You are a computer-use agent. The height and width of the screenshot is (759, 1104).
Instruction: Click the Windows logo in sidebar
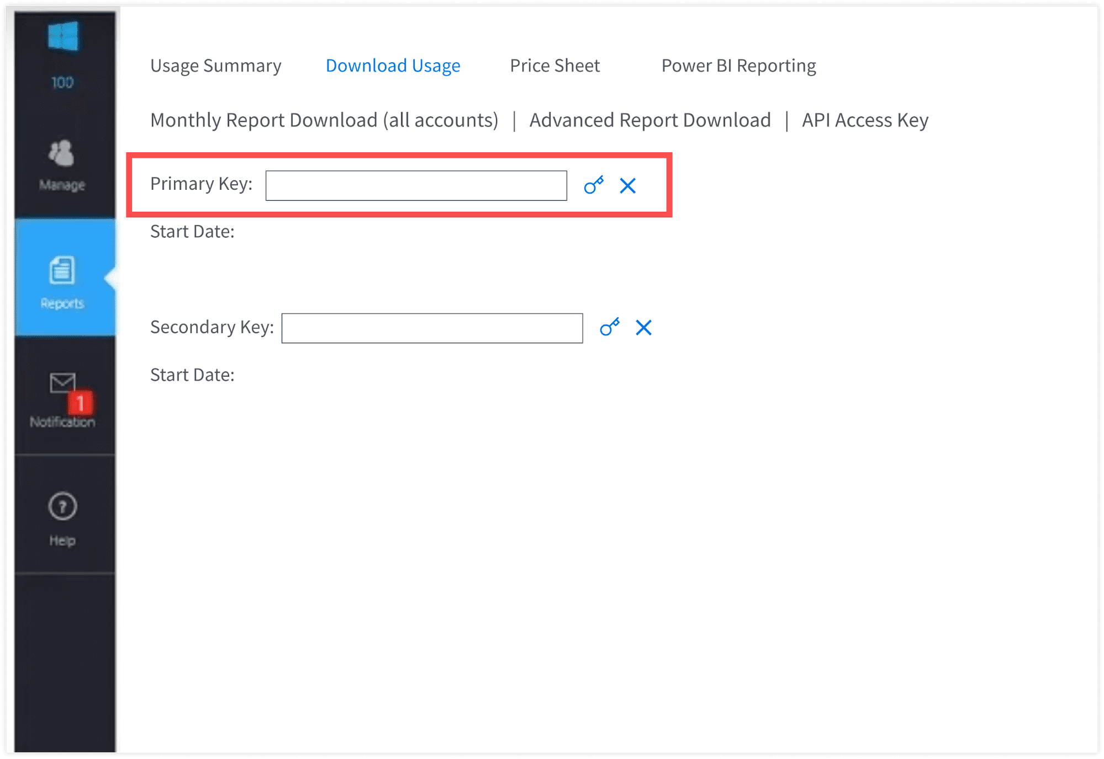click(x=63, y=37)
